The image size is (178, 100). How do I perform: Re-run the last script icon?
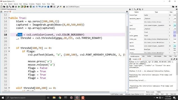tap(31, 7)
